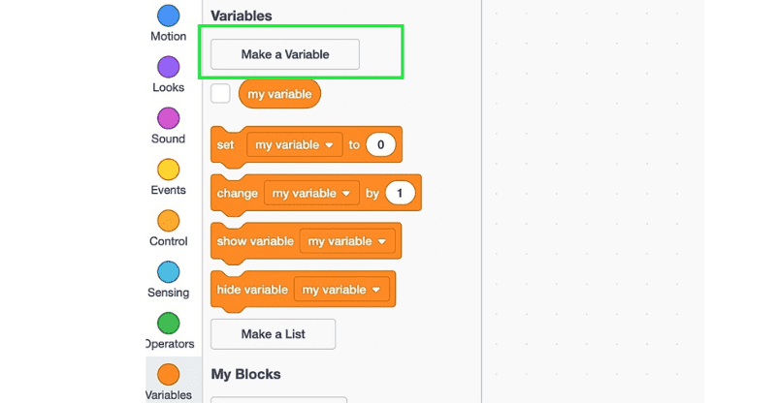Image resolution: width=776 pixels, height=403 pixels.
Task: Click the Motion category label text
Action: pos(168,37)
